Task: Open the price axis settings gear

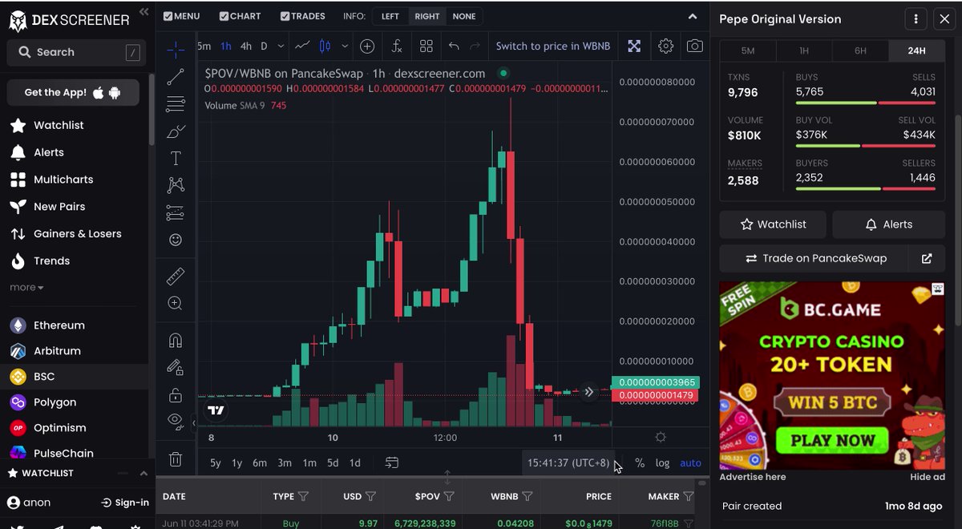Action: coord(661,437)
